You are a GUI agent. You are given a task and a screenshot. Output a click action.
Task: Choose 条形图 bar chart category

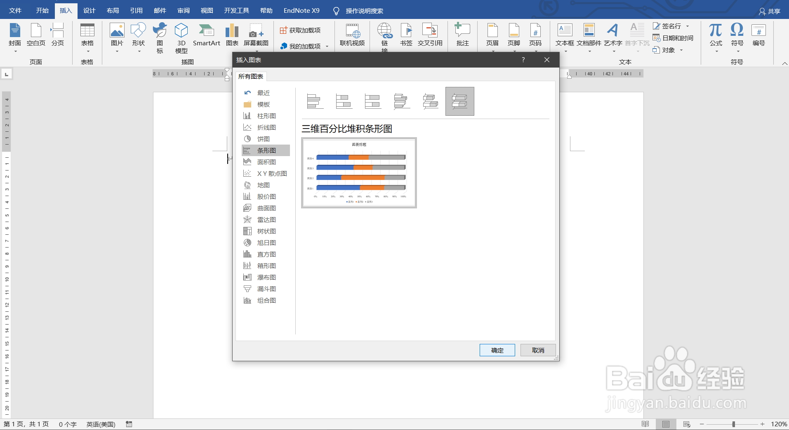click(x=266, y=150)
